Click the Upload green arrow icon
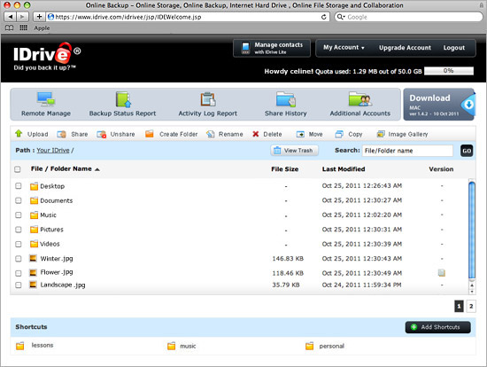The image size is (487, 367). tap(19, 134)
